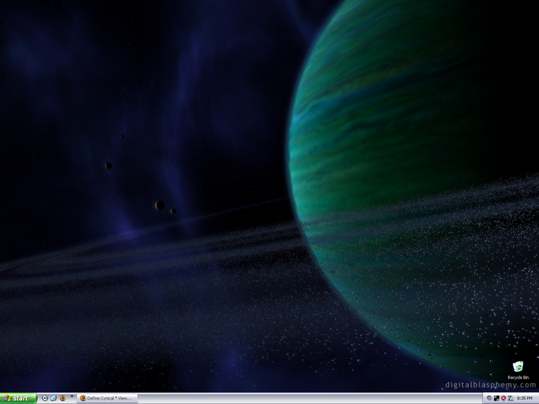The width and height of the screenshot is (539, 404).
Task: Open the Windows Start menu
Action: coord(18,398)
